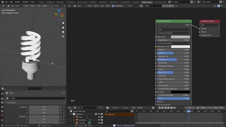Image resolution: width=226 pixels, height=127 pixels.
Task: Toggle the Use Nodes checkbox
Action: pos(113,6)
